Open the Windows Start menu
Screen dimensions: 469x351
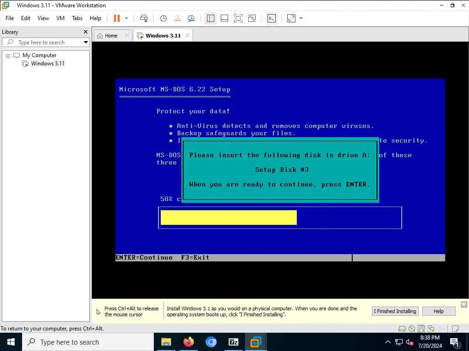11,342
